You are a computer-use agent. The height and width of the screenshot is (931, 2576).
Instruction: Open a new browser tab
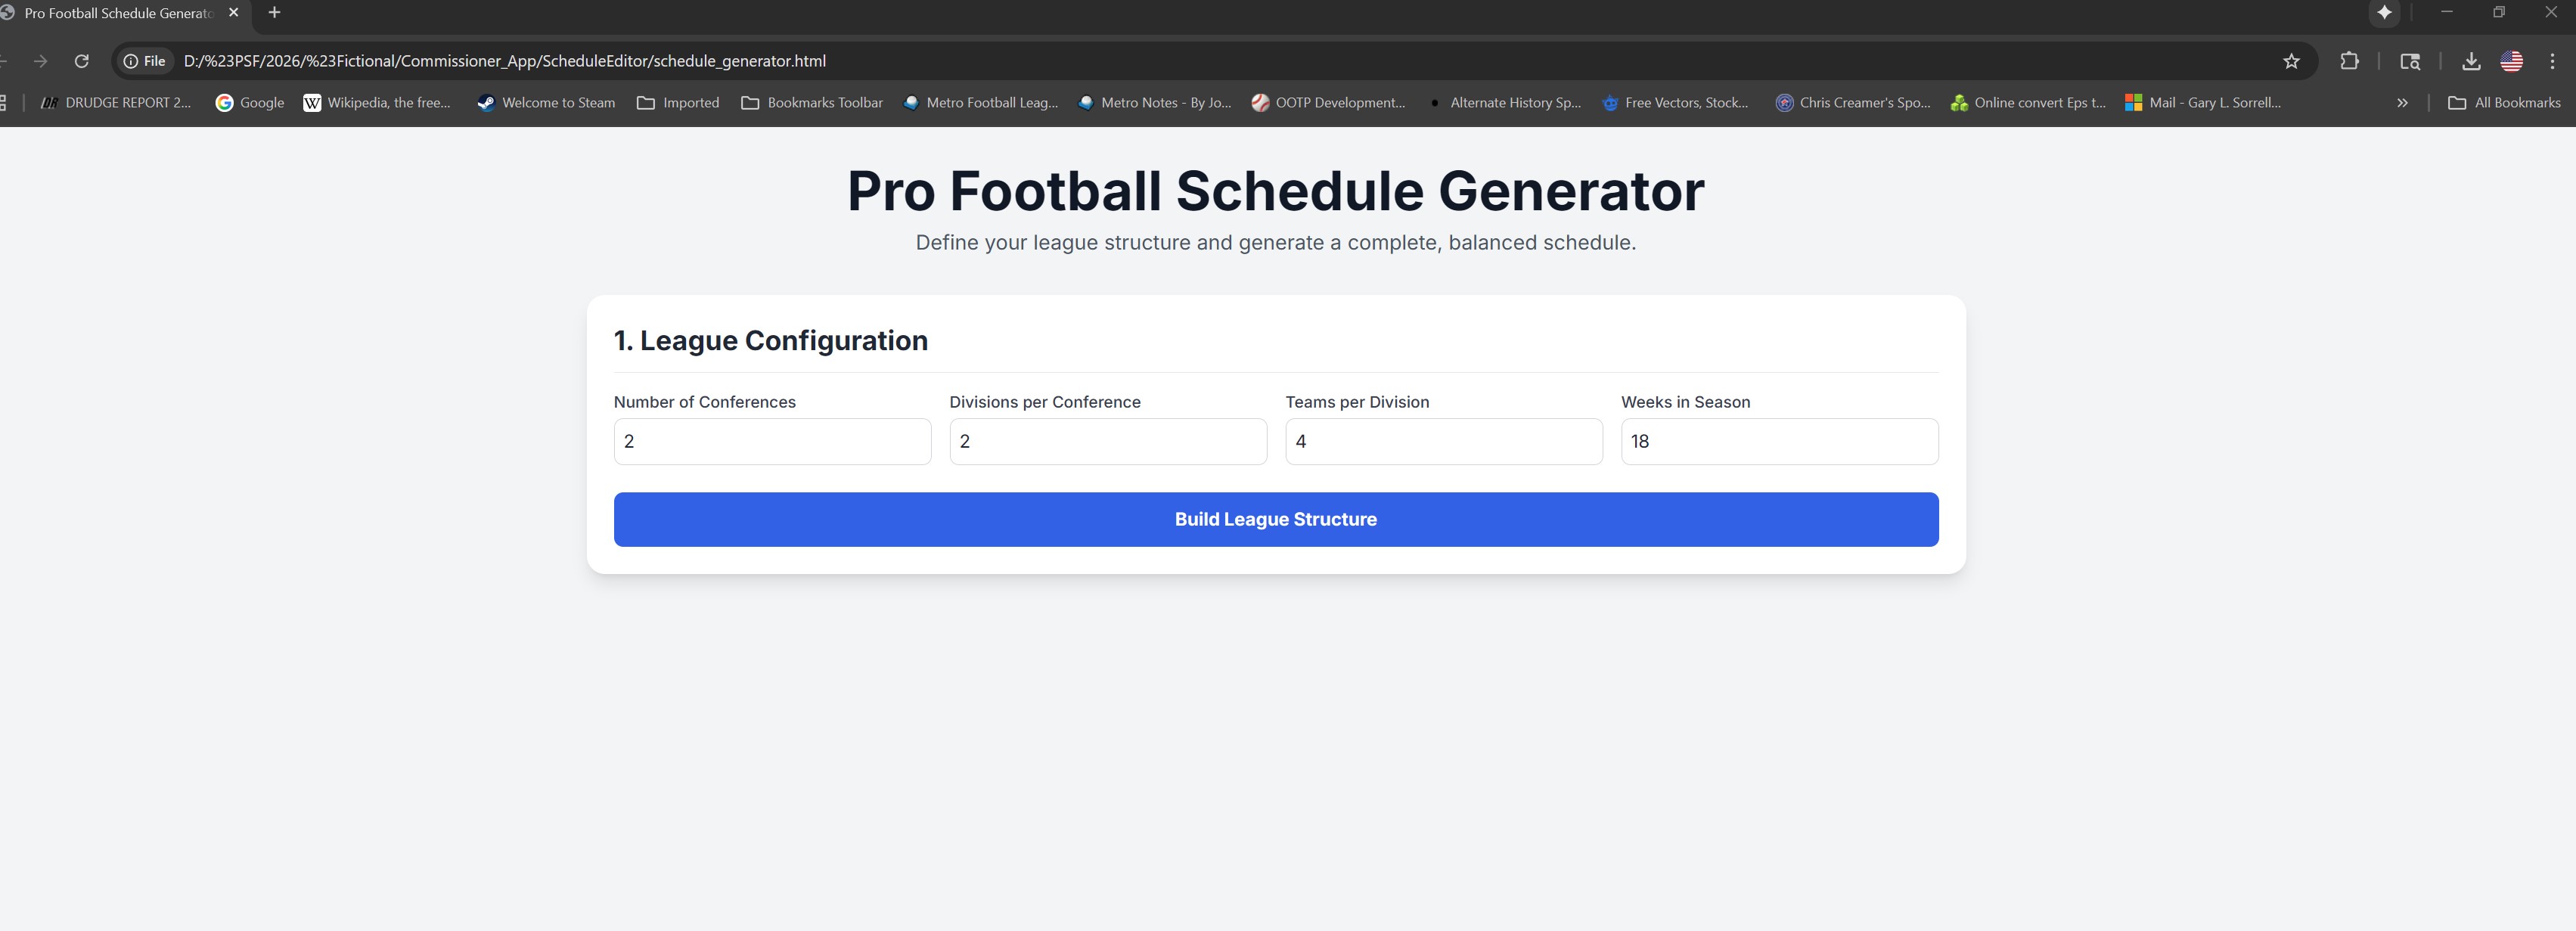274,13
